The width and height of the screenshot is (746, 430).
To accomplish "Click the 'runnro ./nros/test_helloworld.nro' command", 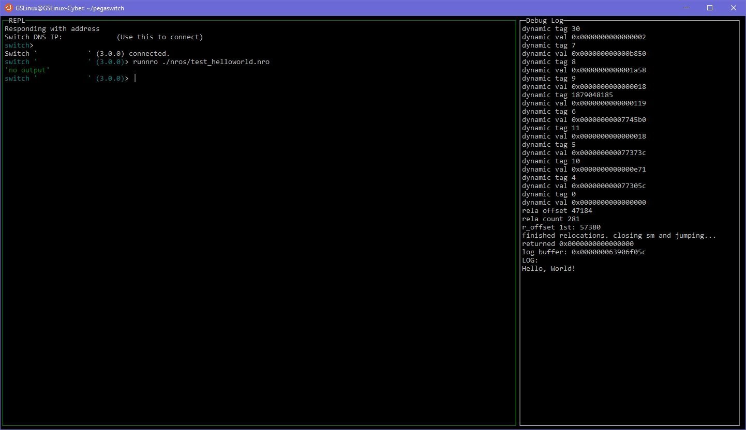I will (x=201, y=62).
